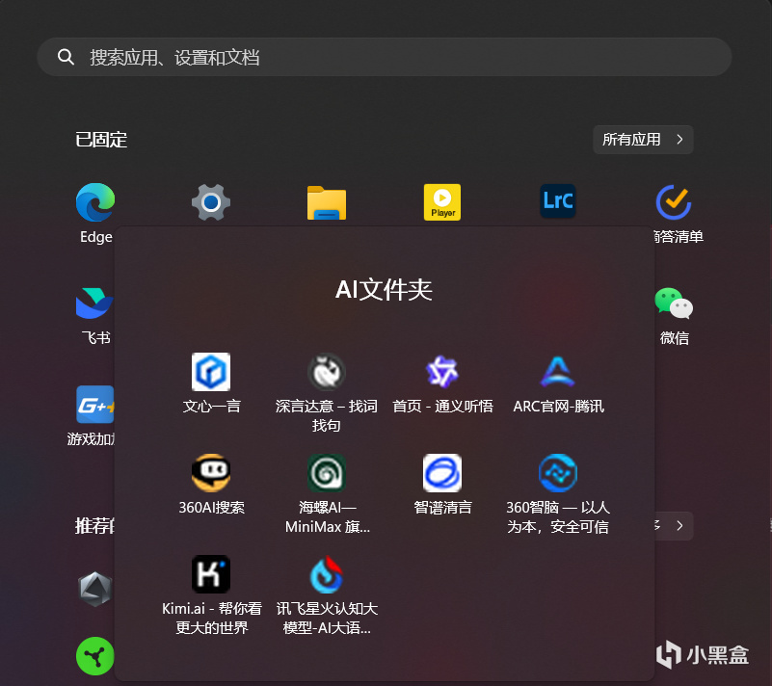Open the gray polyhedron recommended app
Image resolution: width=772 pixels, height=686 pixels.
[x=95, y=589]
